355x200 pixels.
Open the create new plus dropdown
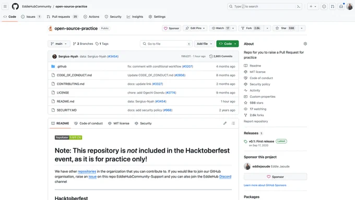(313, 7)
